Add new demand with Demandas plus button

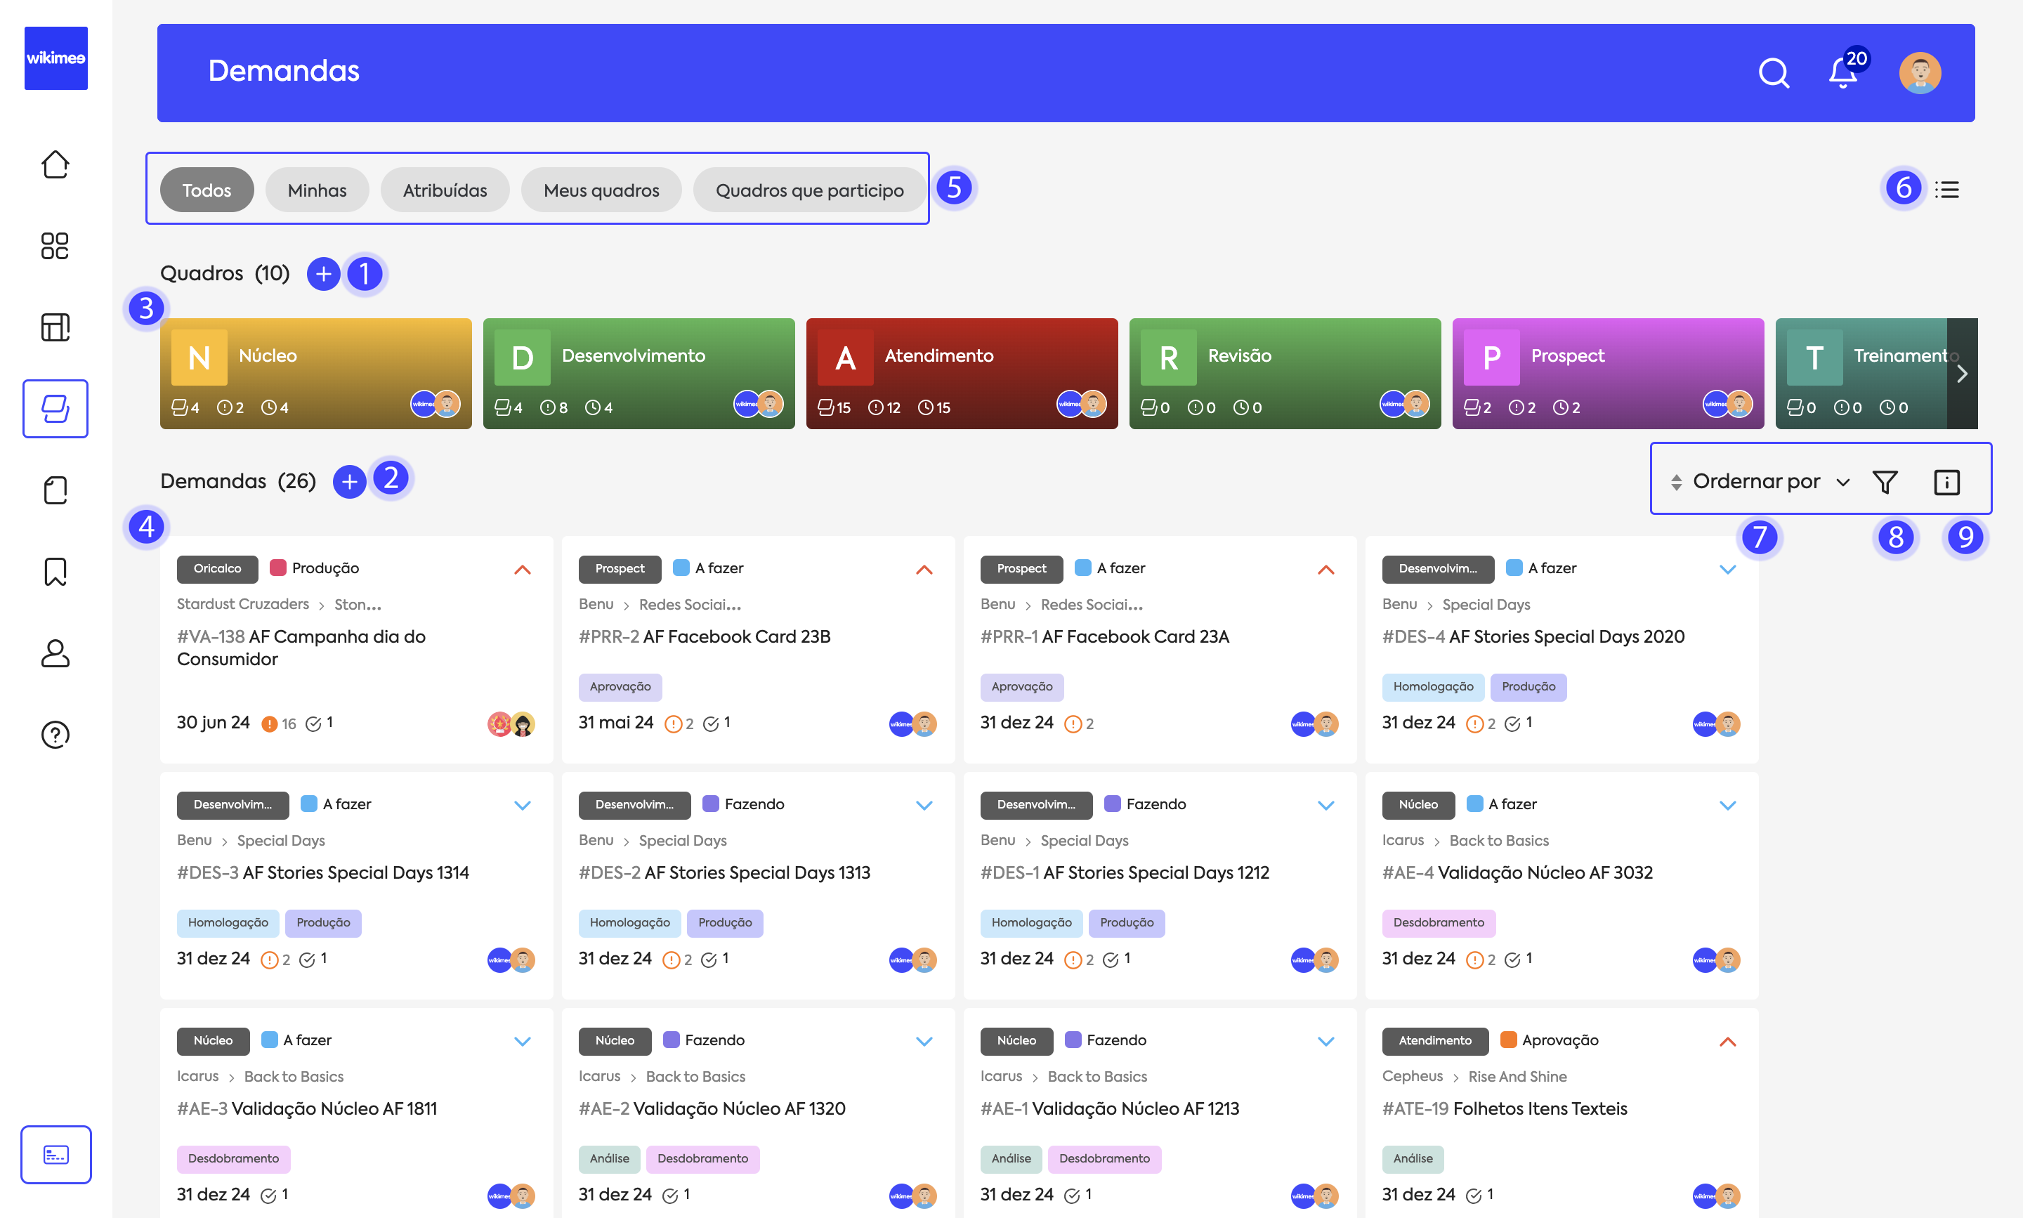click(349, 482)
